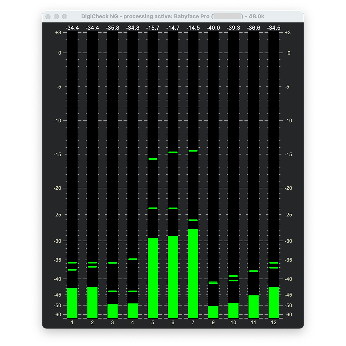Viewport: 346px width, 346px height.
Task: Click the -36.6 peak readout above channel 11
Action: (x=253, y=28)
